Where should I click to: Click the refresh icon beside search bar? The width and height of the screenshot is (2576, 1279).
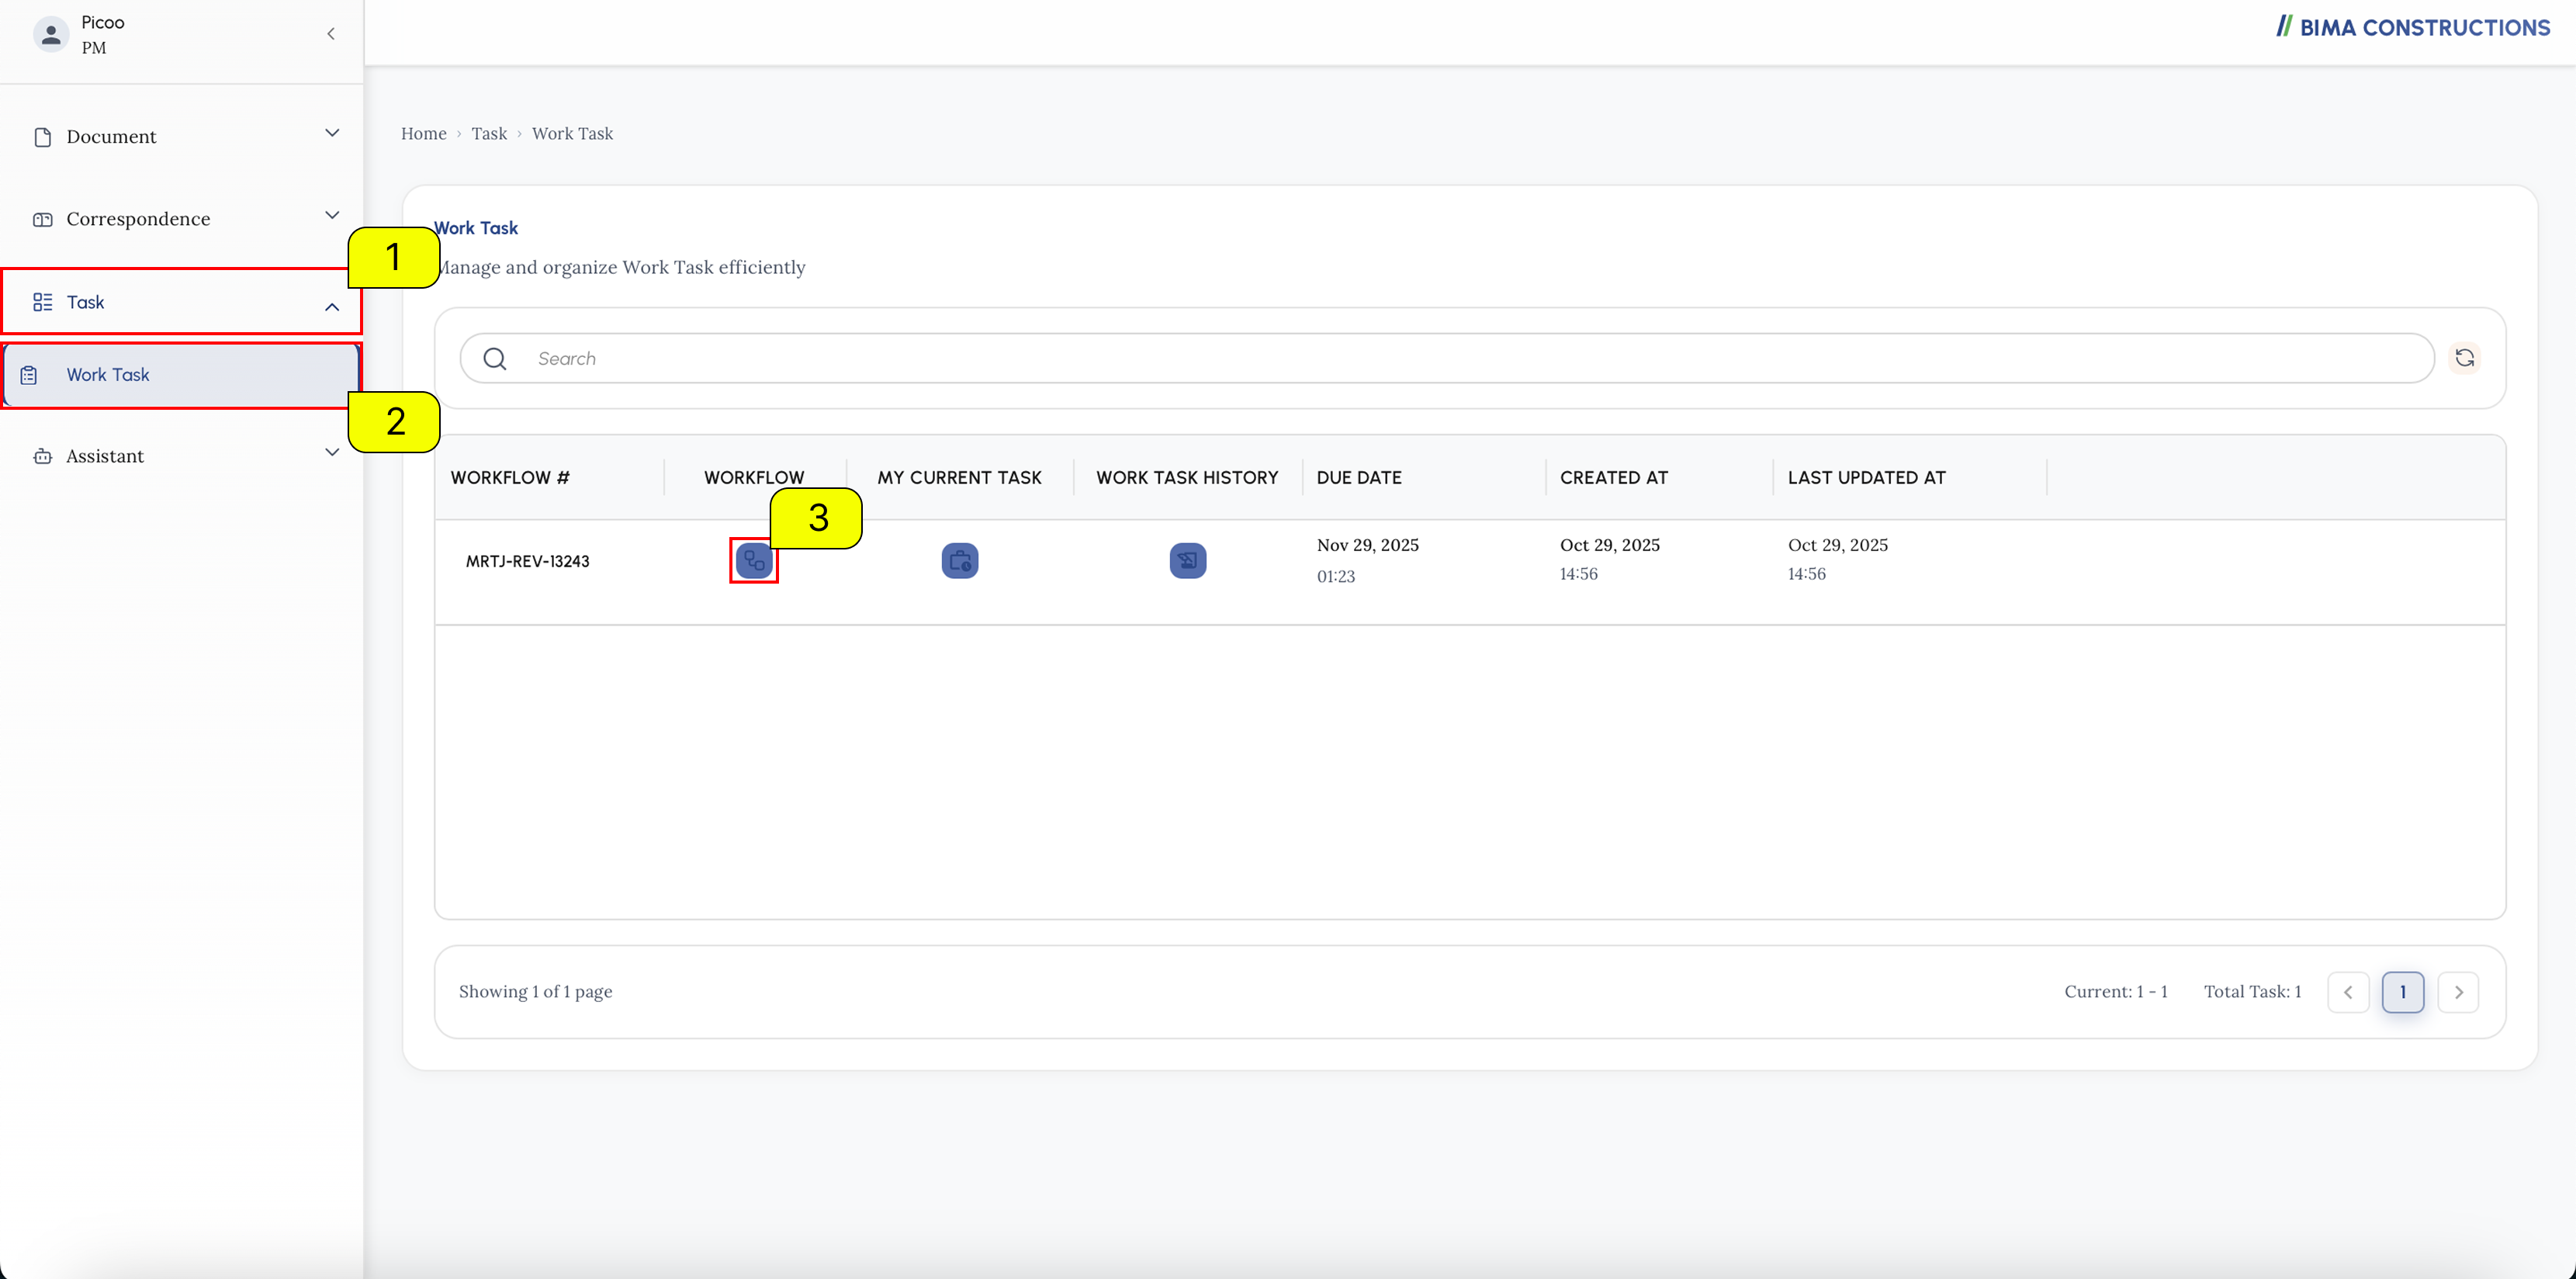point(2465,358)
